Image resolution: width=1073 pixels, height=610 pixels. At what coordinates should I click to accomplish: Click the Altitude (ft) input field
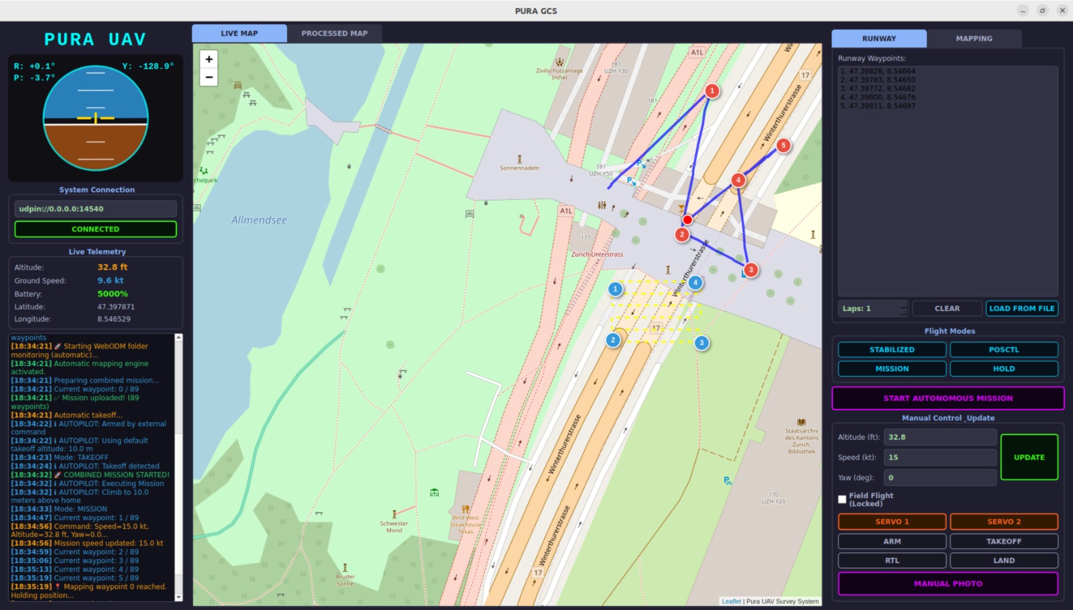coord(940,437)
